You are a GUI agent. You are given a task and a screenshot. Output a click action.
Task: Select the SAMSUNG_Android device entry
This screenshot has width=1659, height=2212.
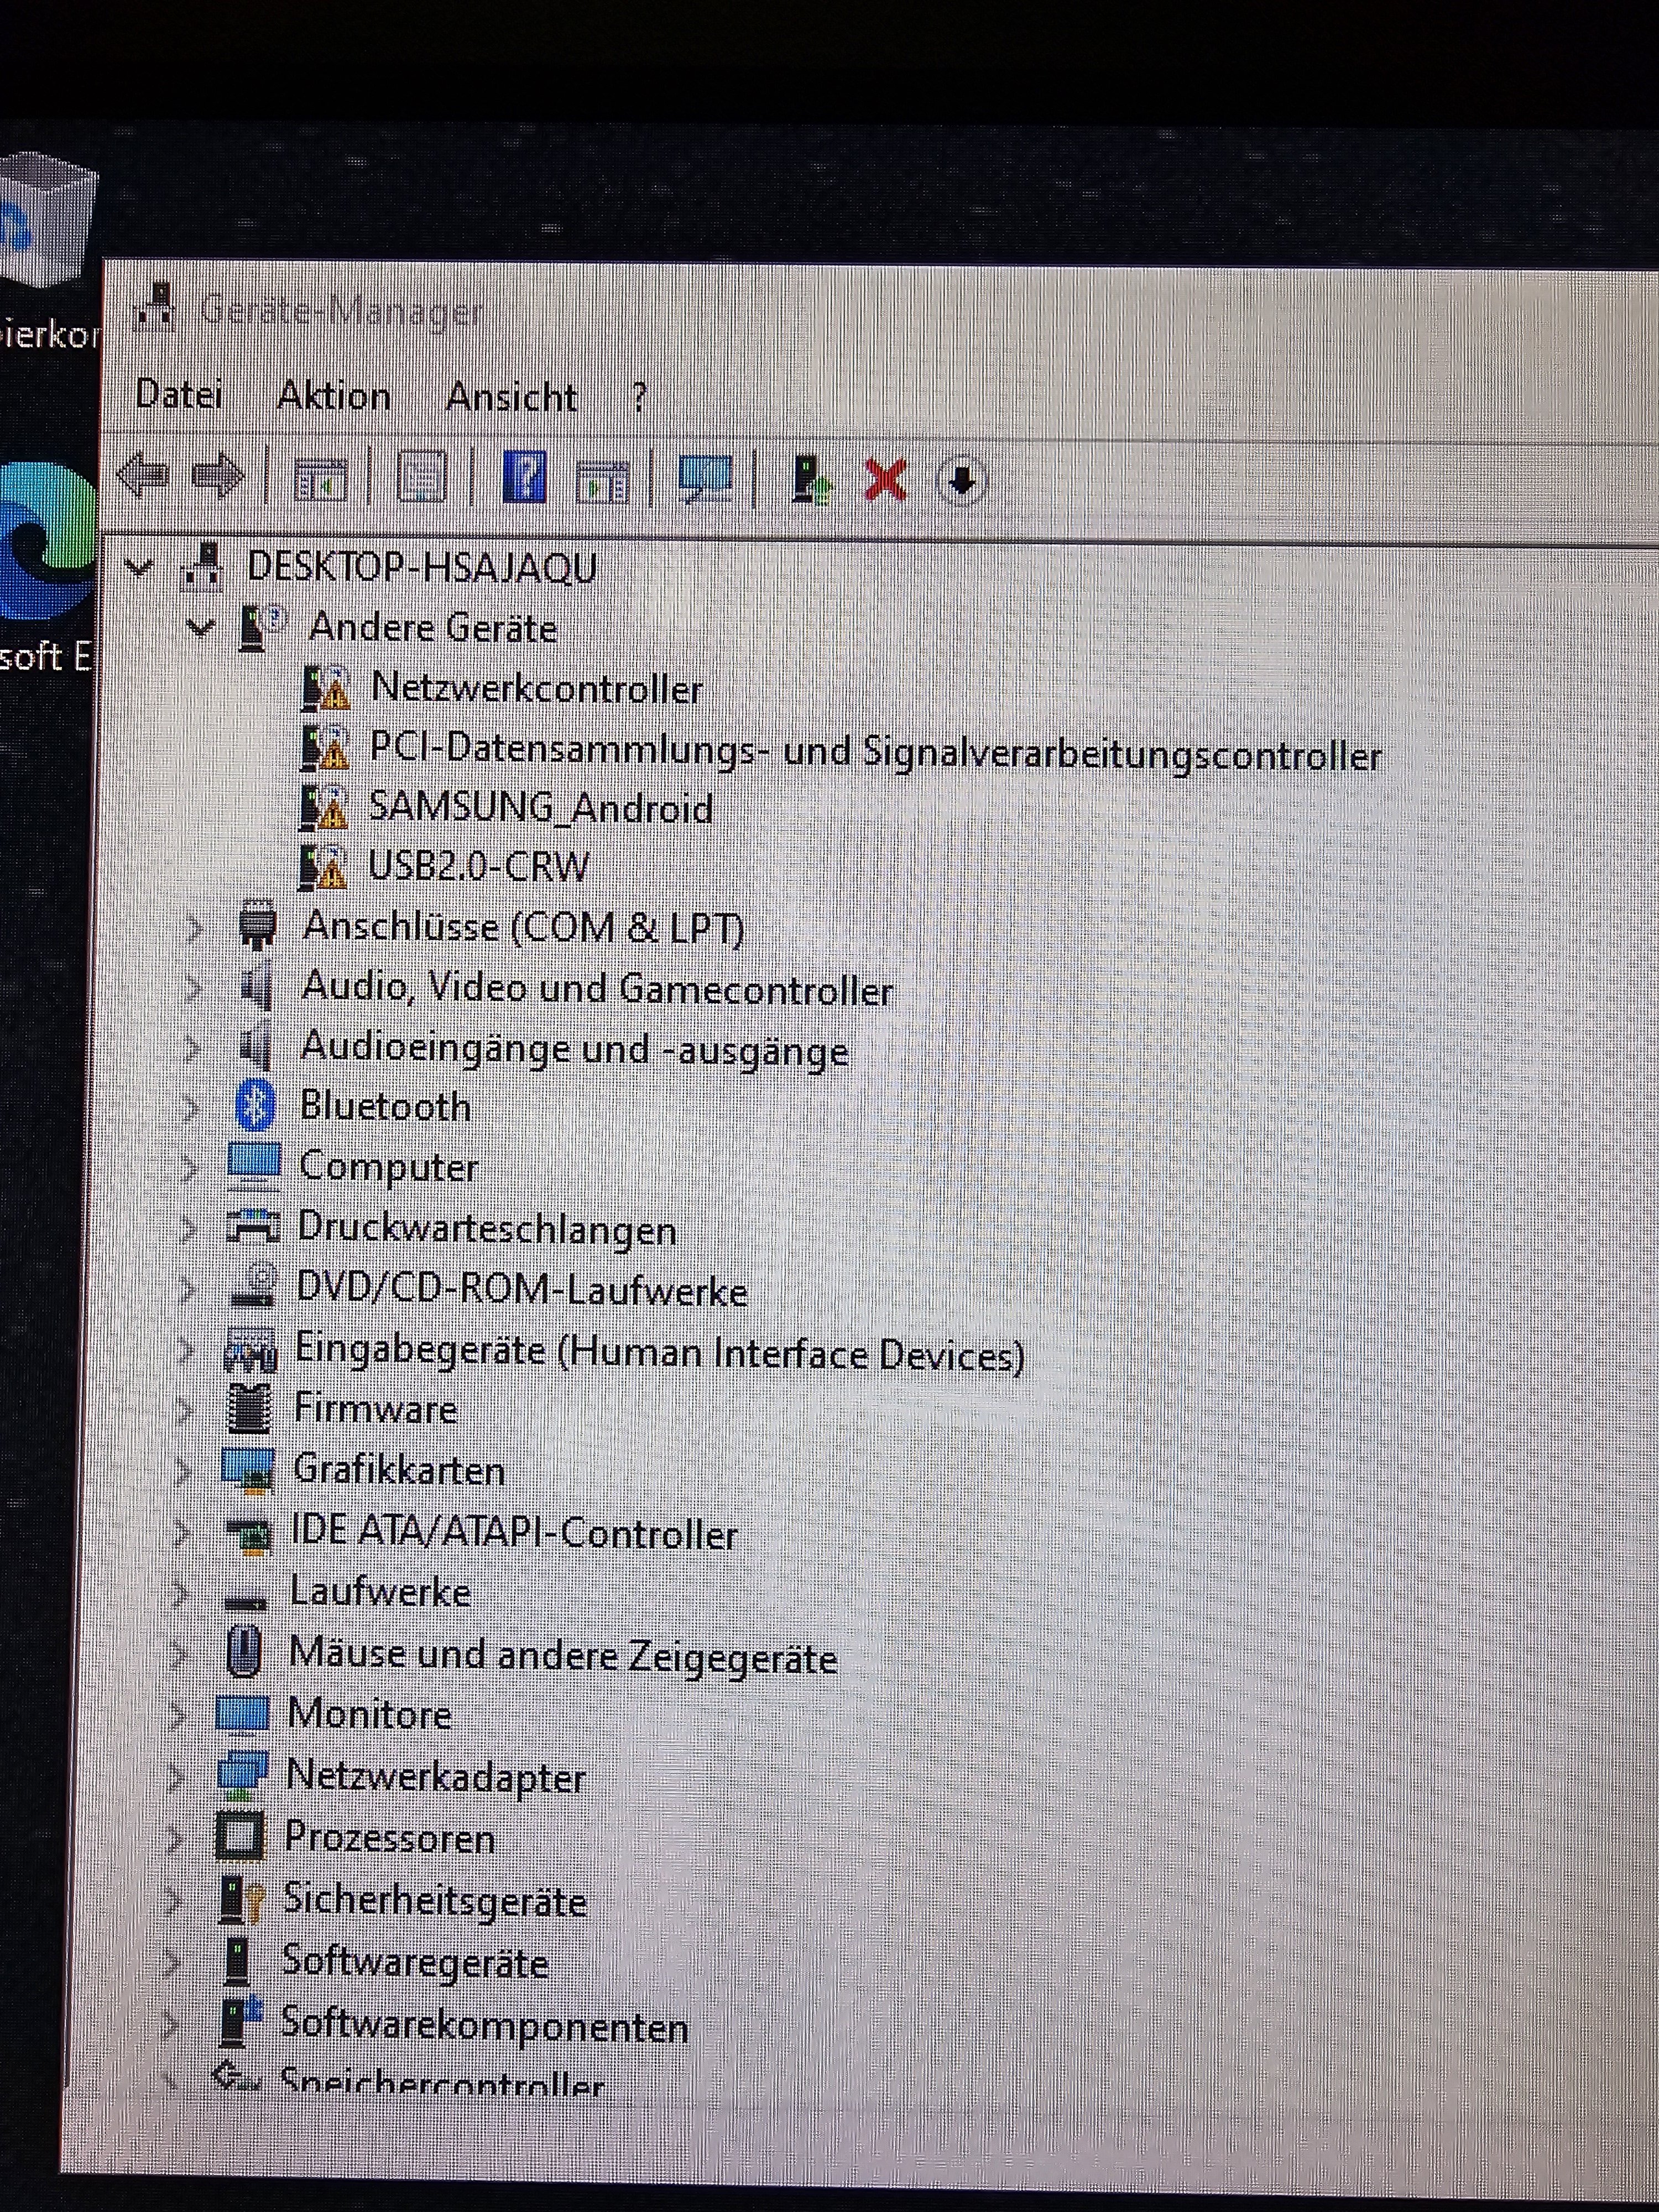pyautogui.click(x=540, y=807)
